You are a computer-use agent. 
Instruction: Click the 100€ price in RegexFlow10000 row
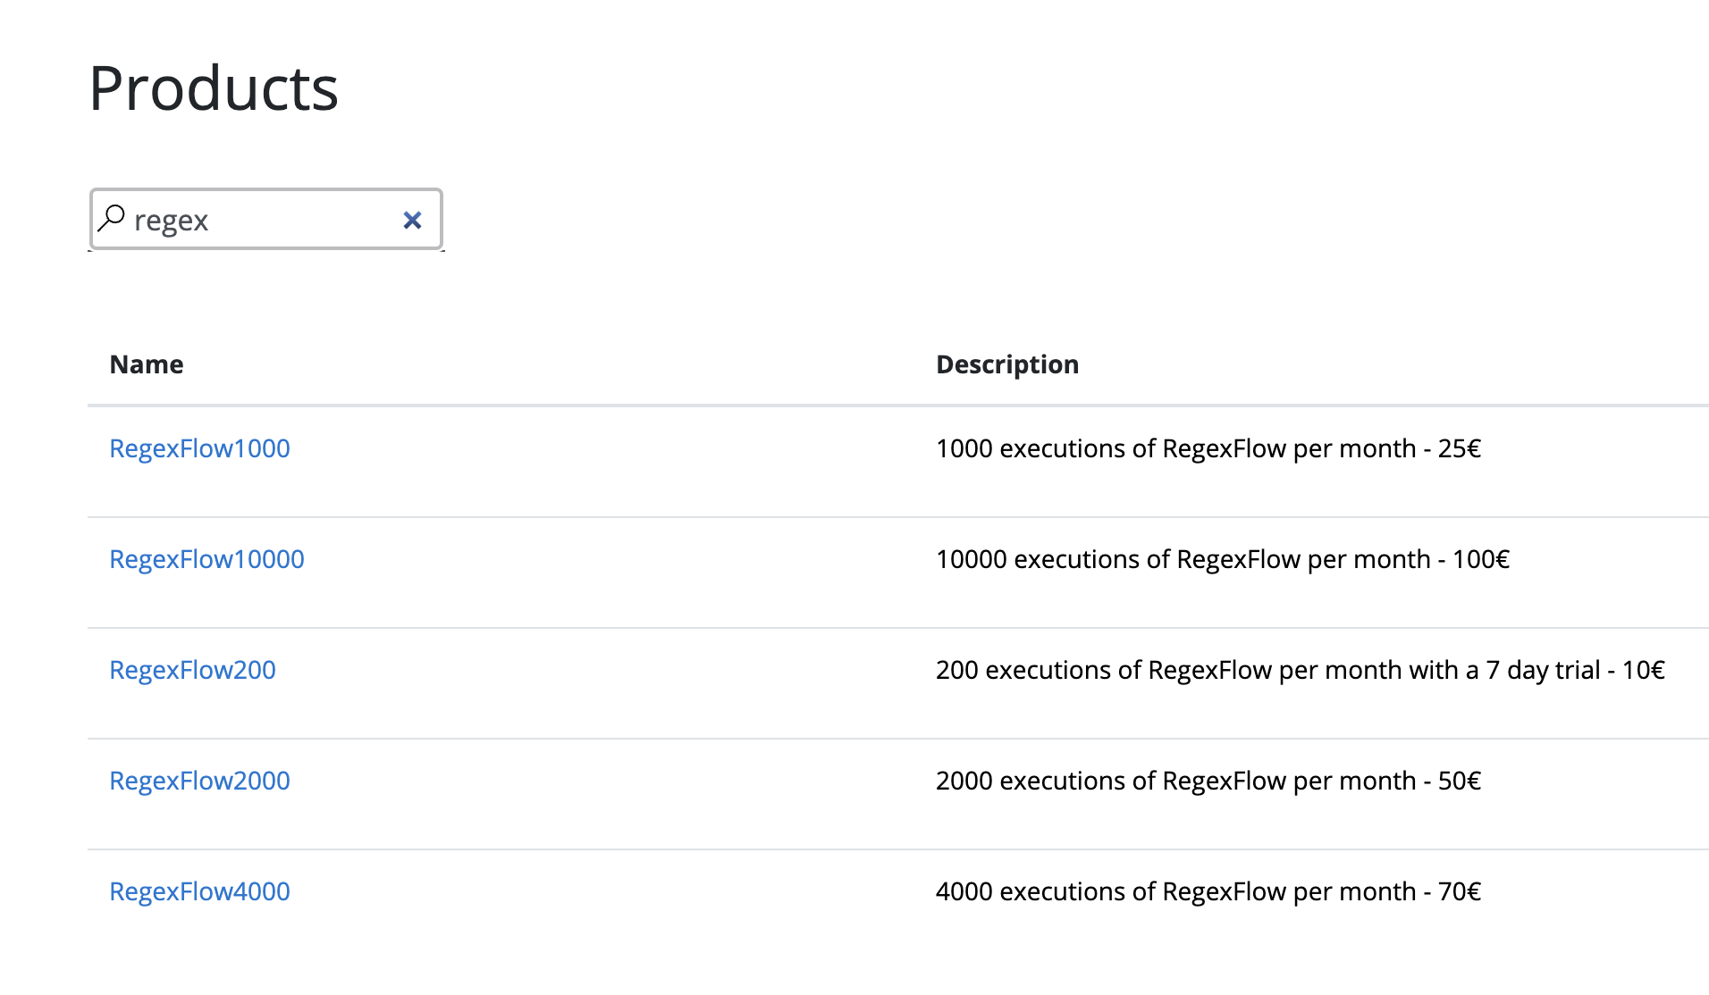tap(1481, 559)
